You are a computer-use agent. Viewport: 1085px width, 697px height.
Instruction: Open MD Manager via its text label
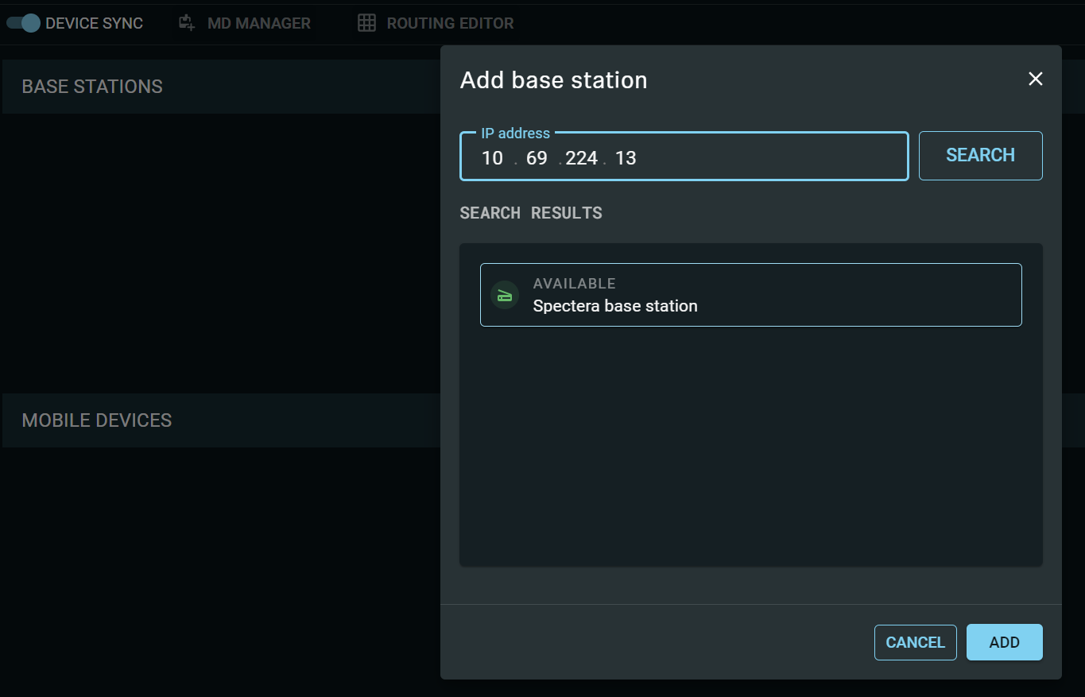(x=258, y=23)
